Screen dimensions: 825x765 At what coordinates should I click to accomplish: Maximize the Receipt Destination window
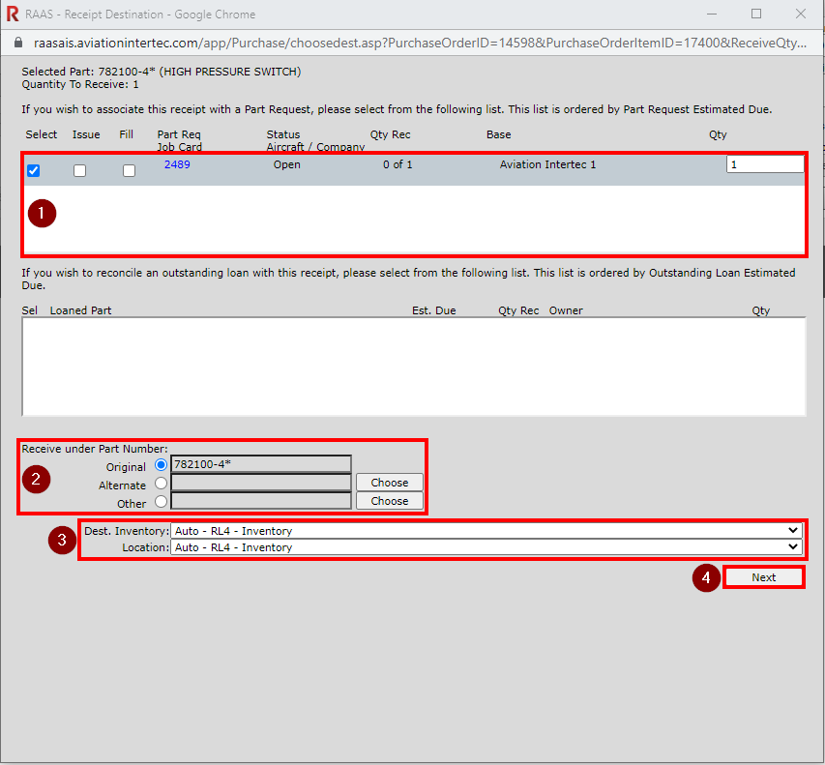click(x=756, y=15)
